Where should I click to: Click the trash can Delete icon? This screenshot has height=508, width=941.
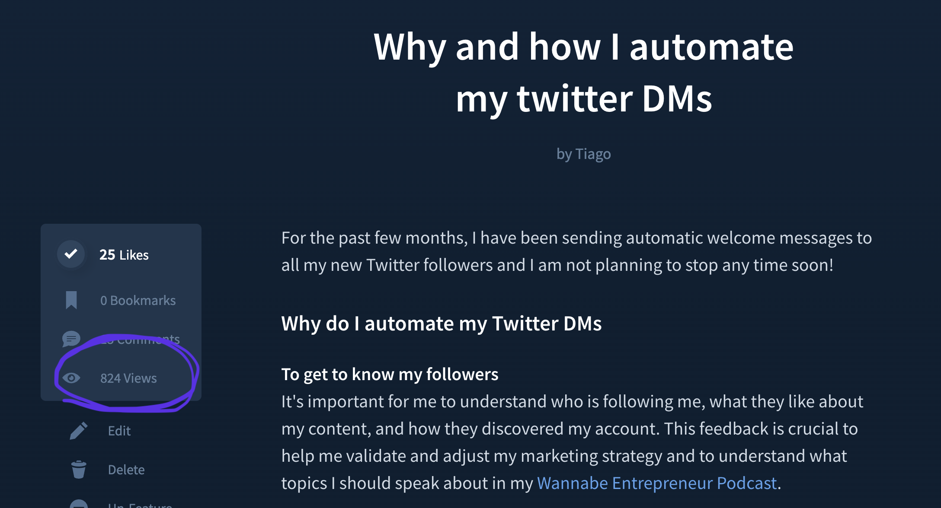pos(79,470)
